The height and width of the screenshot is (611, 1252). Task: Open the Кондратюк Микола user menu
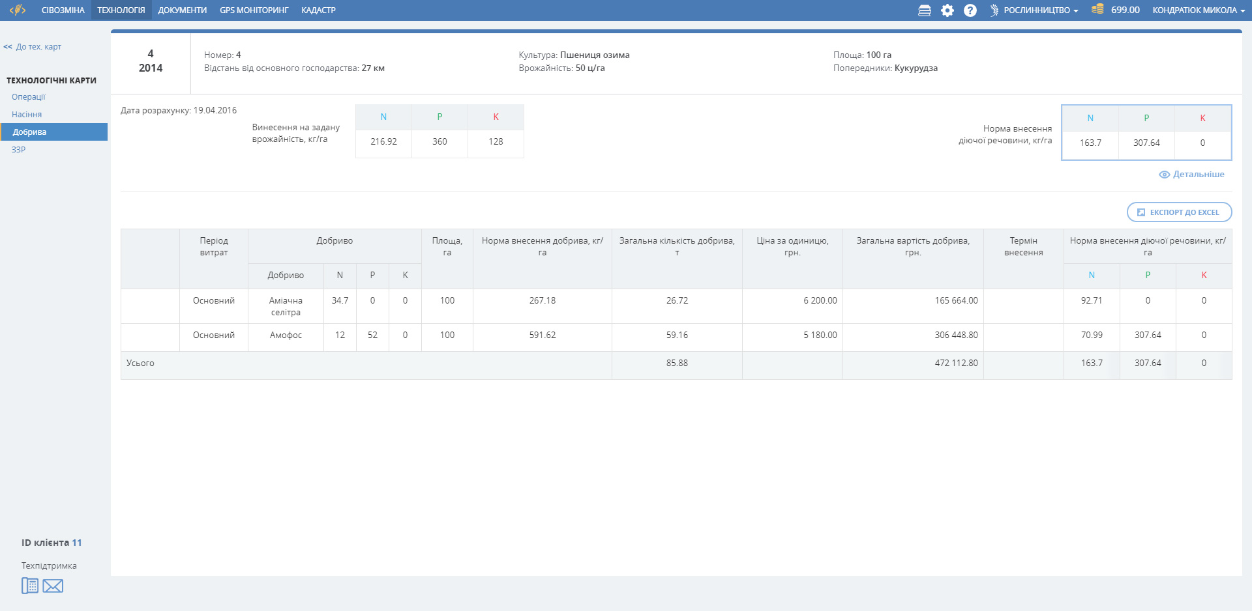tap(1198, 10)
